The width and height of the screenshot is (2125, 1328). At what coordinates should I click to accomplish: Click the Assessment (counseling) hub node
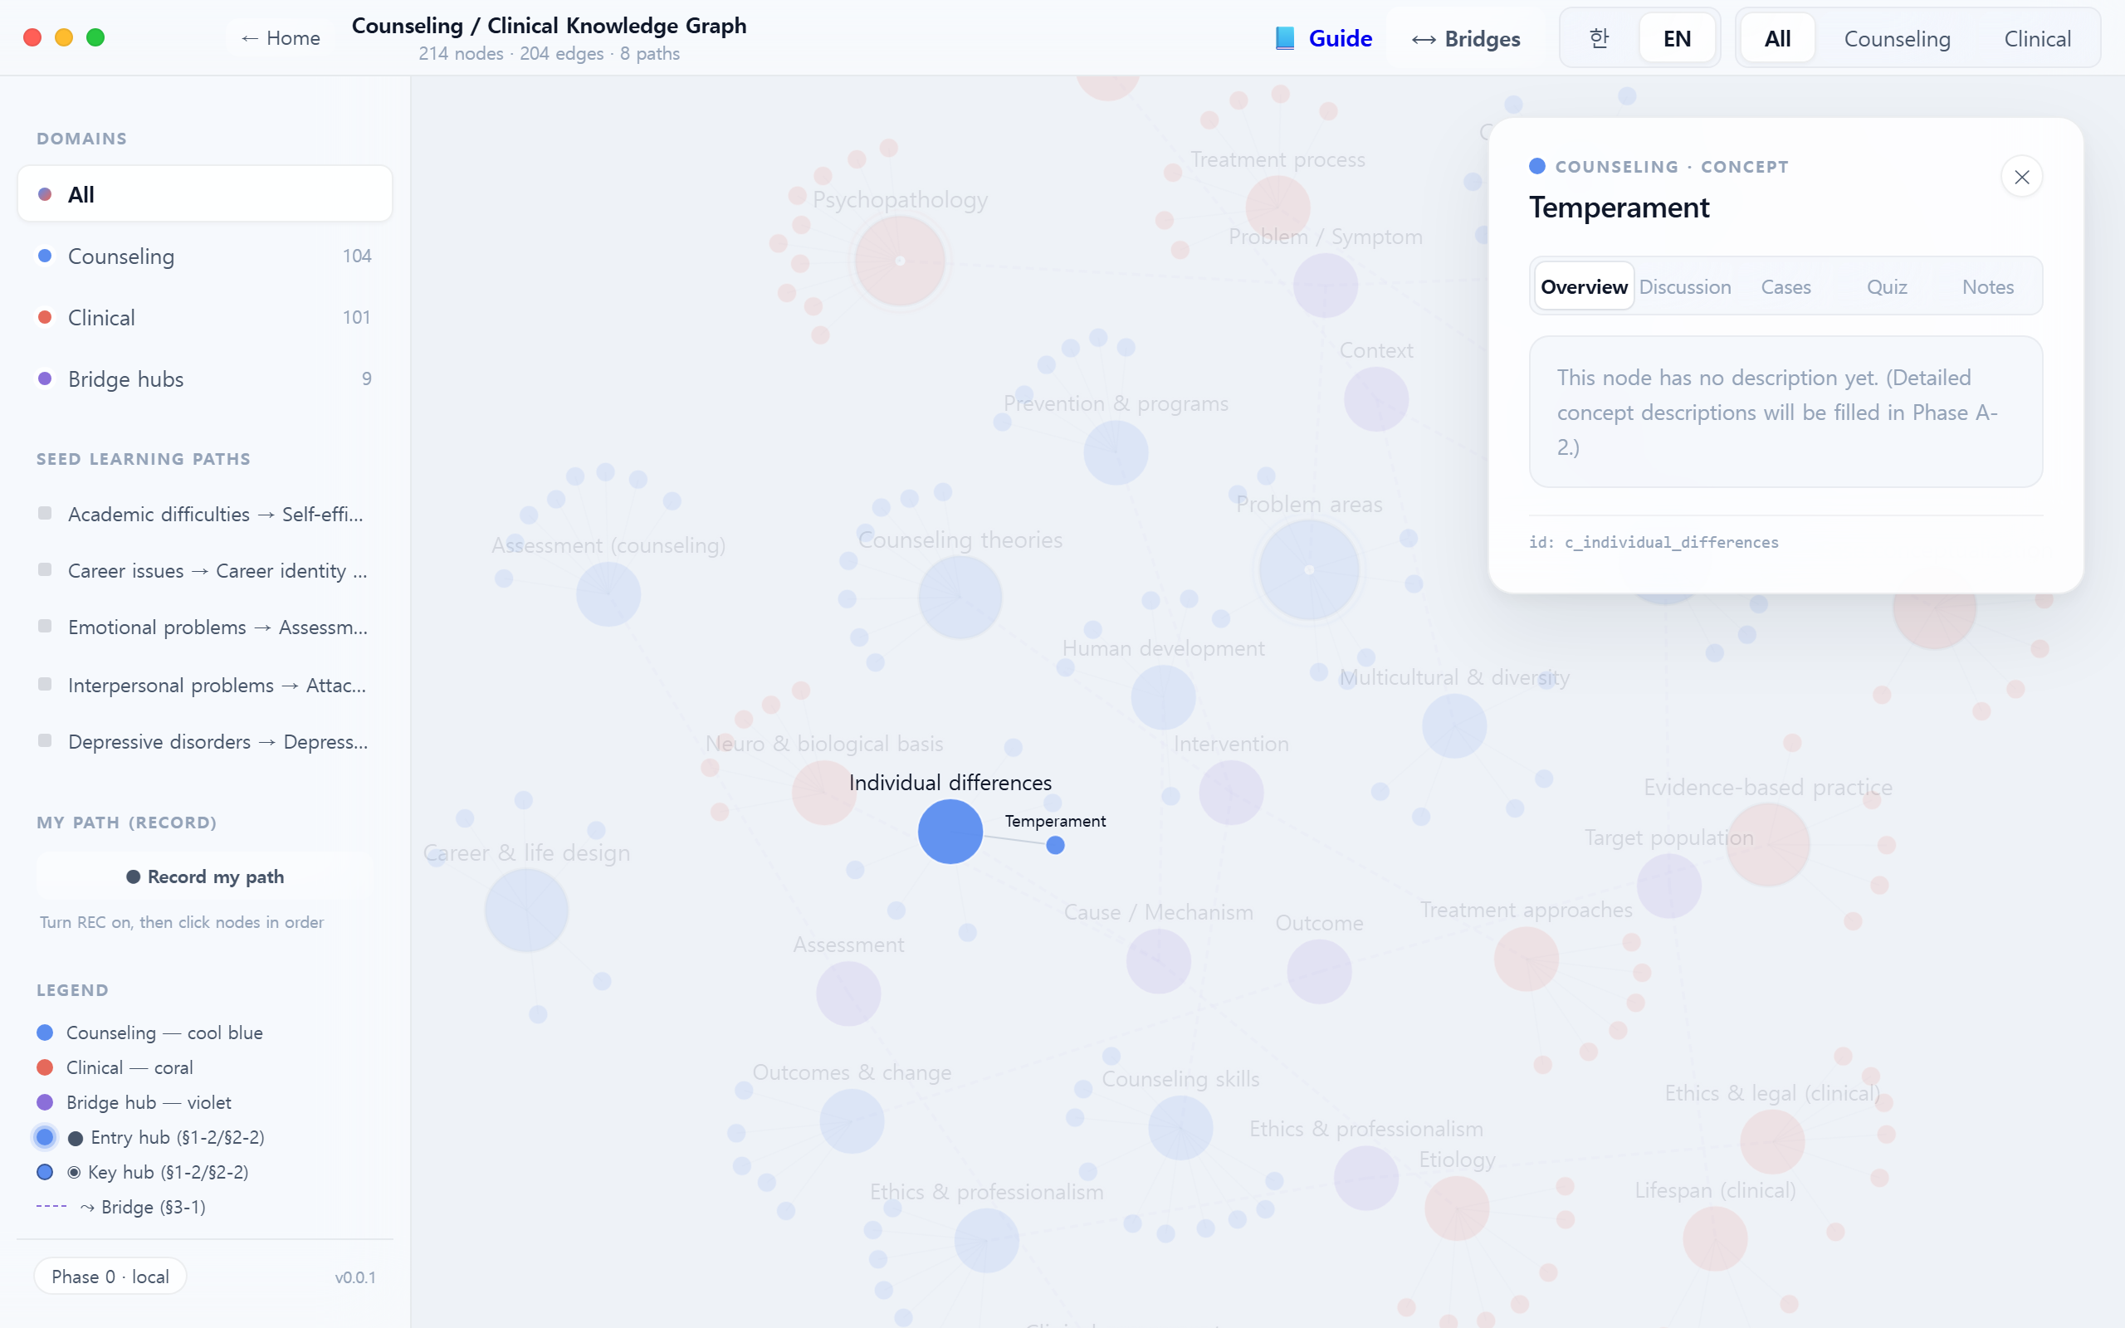pyautogui.click(x=608, y=593)
